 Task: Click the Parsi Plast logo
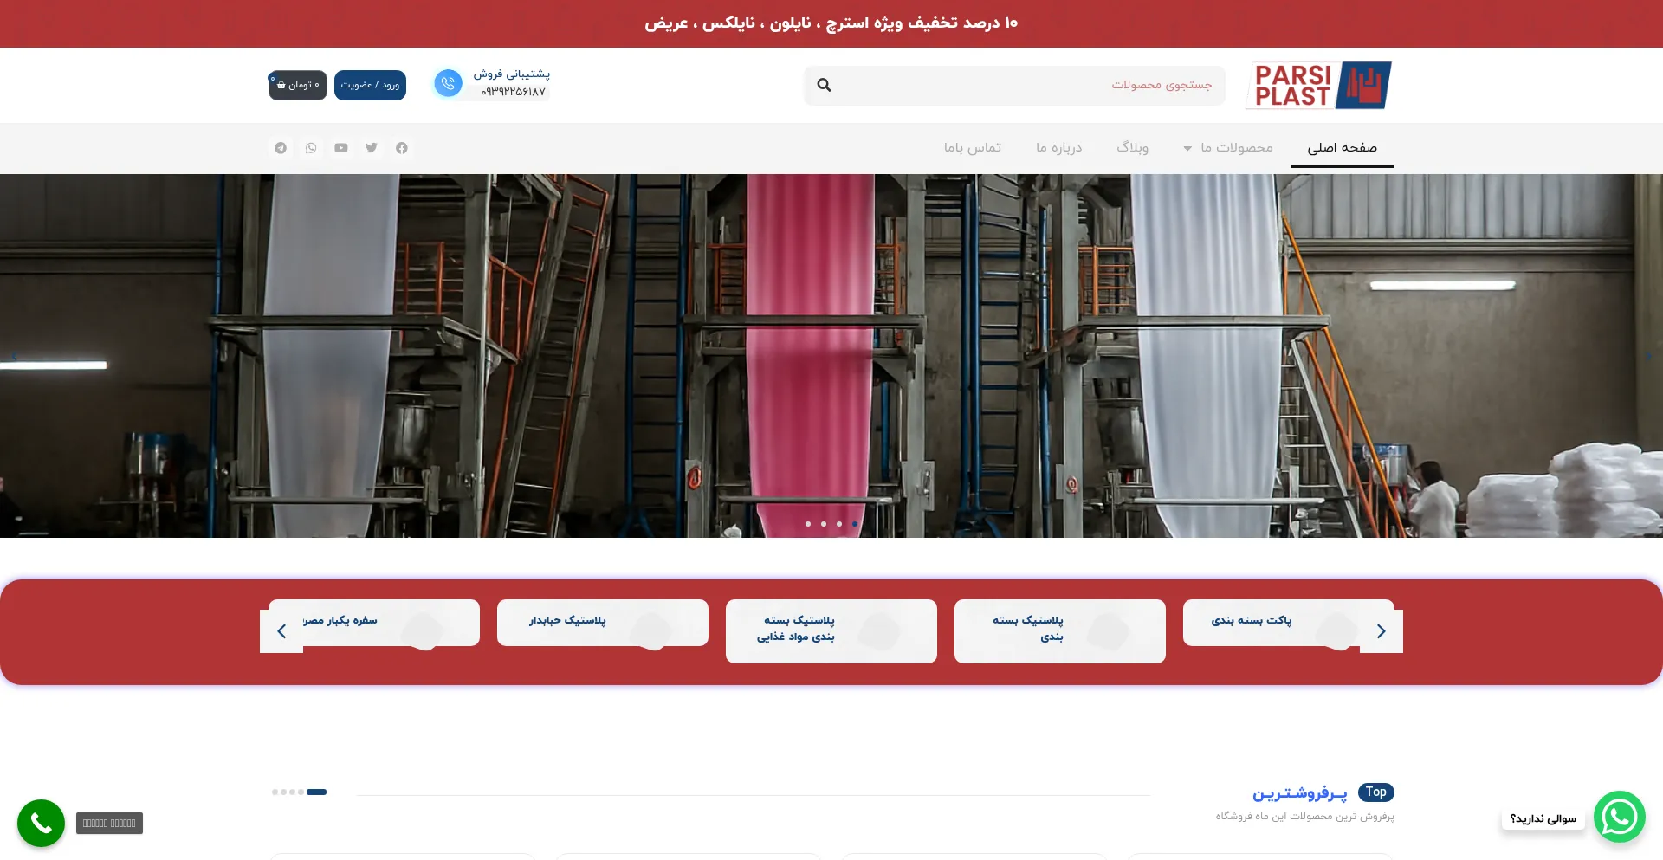pyautogui.click(x=1318, y=85)
